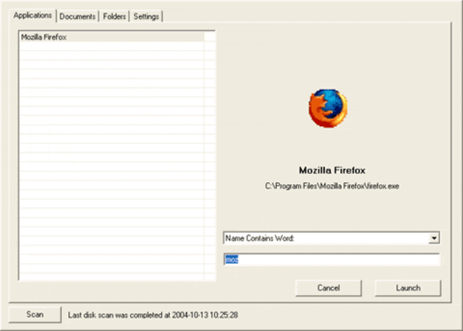The height and width of the screenshot is (331, 463).
Task: Open the Name Contains Word dropdown
Action: click(331, 238)
